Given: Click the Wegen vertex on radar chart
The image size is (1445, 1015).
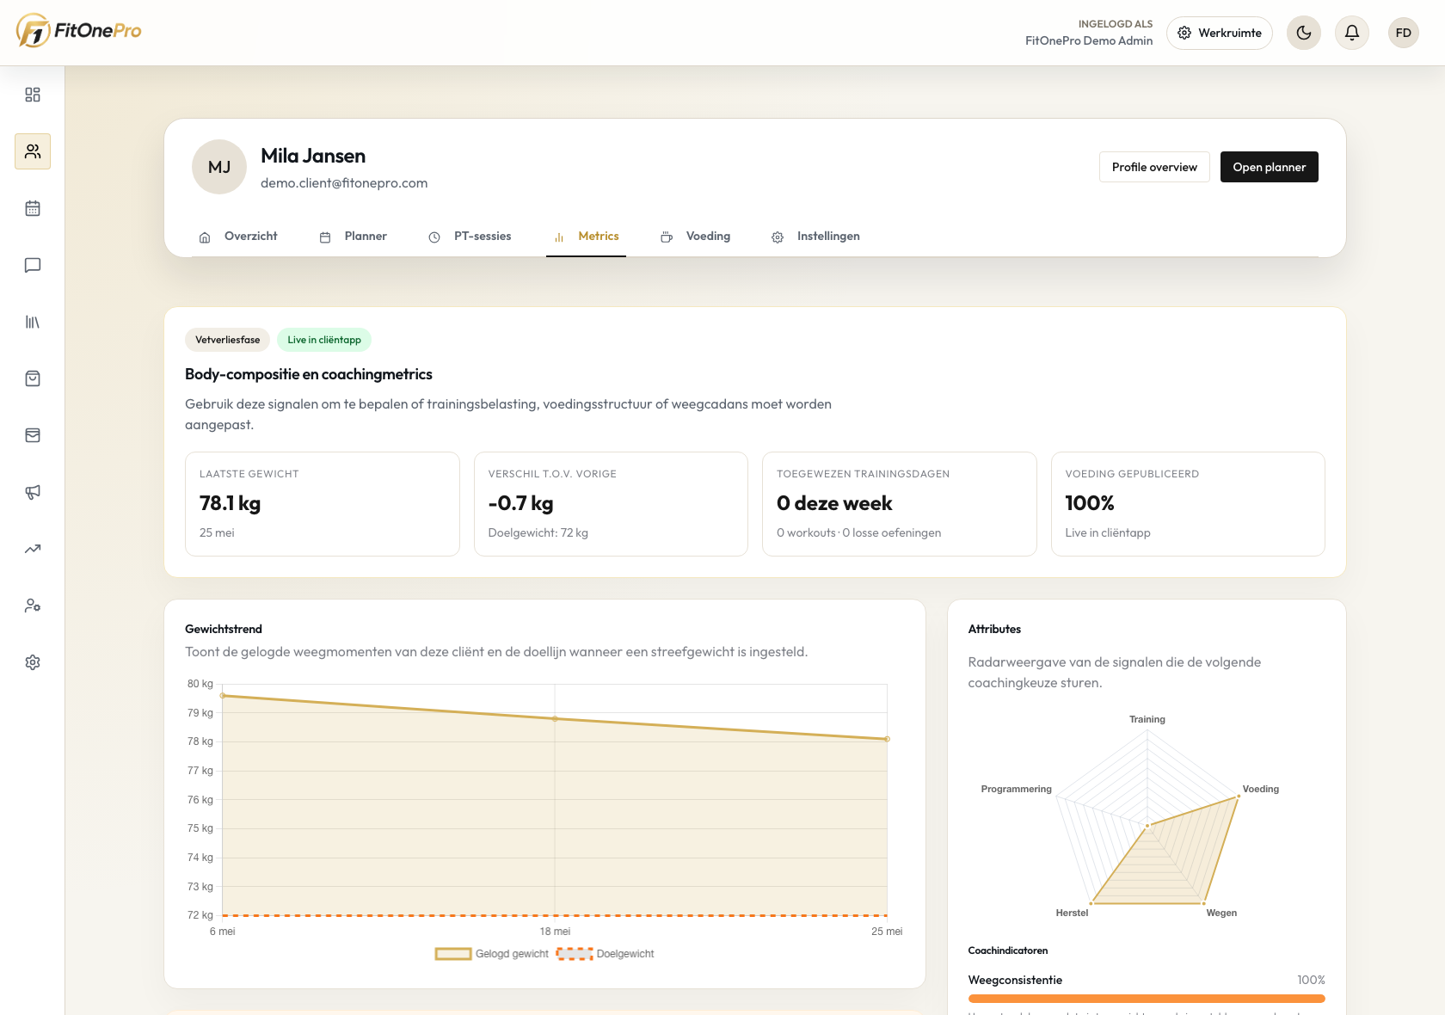Looking at the screenshot, I should (1203, 903).
